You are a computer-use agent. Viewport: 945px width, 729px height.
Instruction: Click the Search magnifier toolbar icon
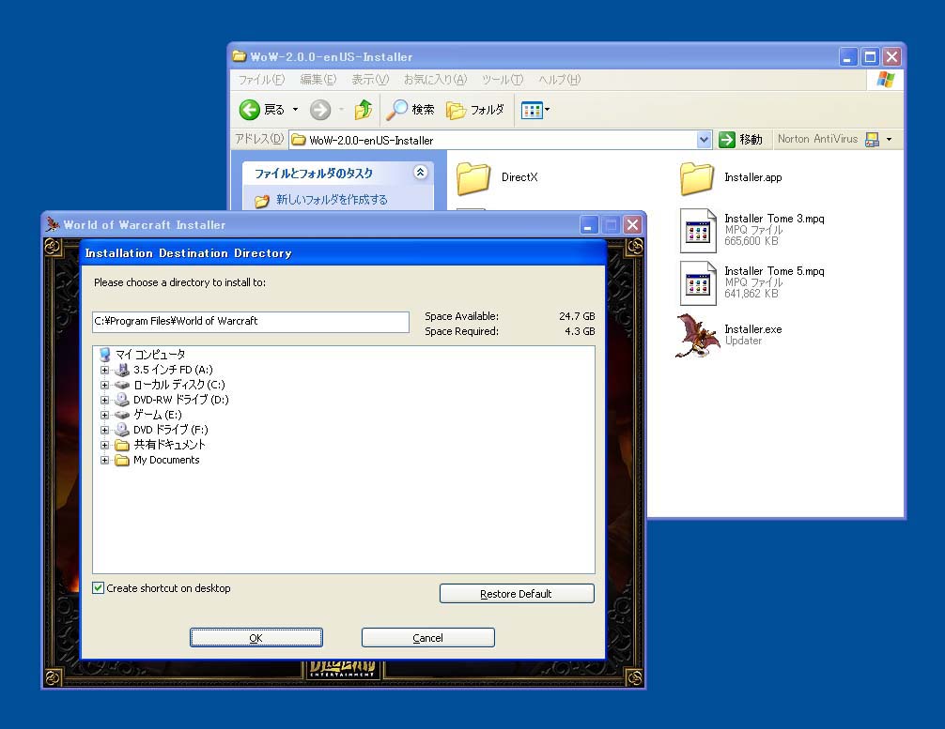pyautogui.click(x=398, y=110)
